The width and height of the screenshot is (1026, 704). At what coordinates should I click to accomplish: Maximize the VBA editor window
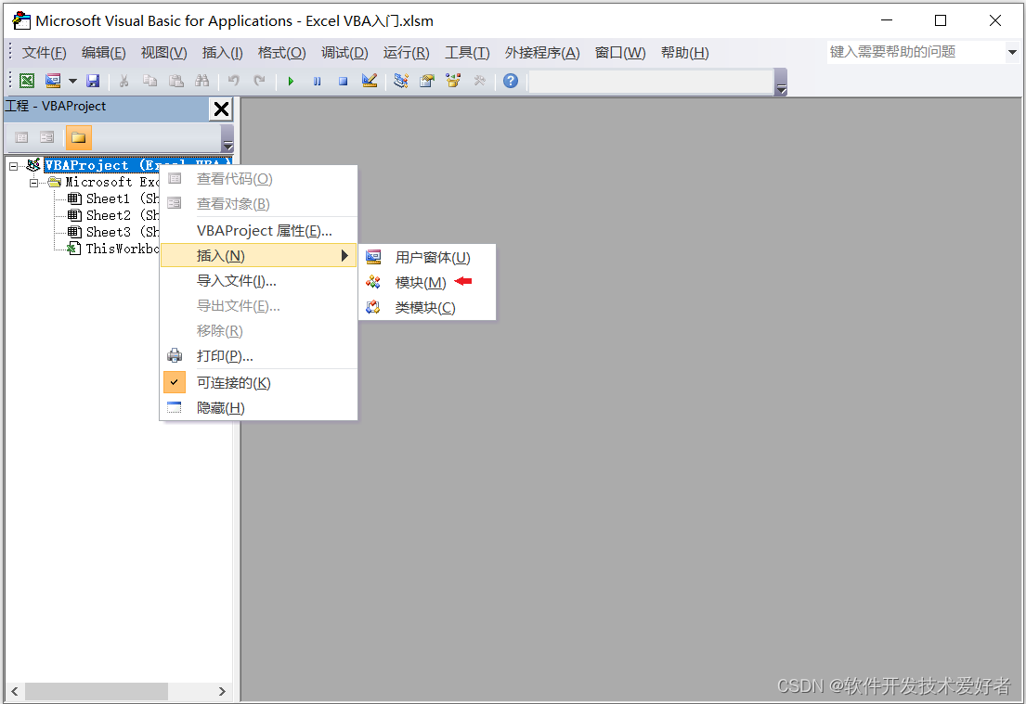941,20
